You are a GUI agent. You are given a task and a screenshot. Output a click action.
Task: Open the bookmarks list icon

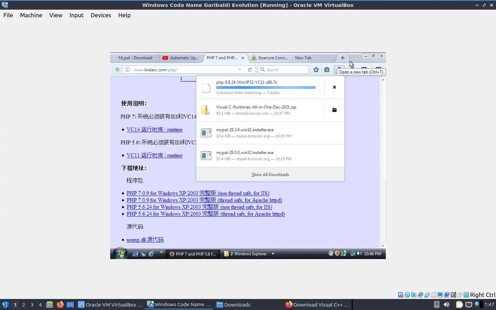[327, 70]
